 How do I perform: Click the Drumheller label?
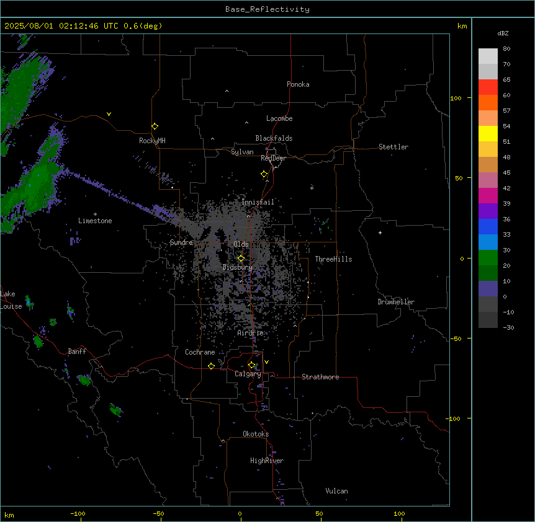[396, 302]
